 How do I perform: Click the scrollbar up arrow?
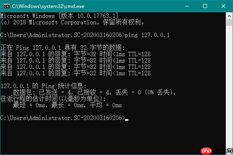[x=229, y=16]
